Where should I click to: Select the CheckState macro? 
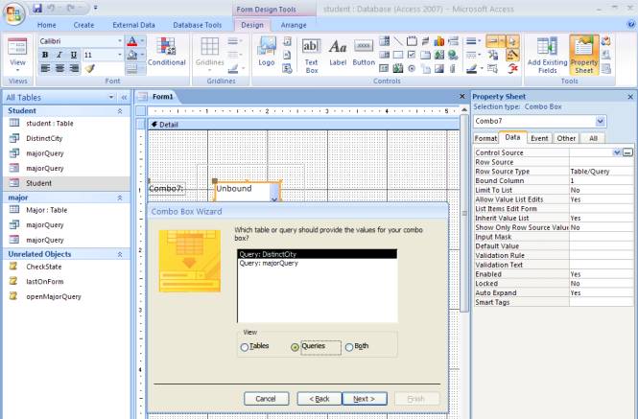tap(44, 267)
